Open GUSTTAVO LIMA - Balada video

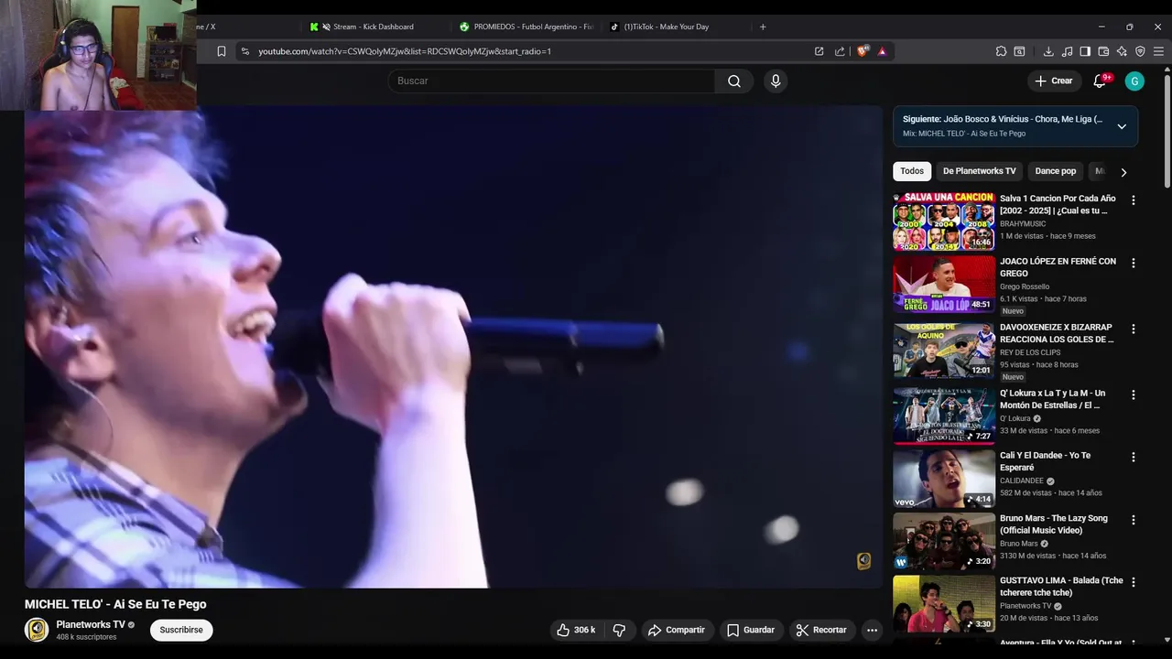click(944, 603)
